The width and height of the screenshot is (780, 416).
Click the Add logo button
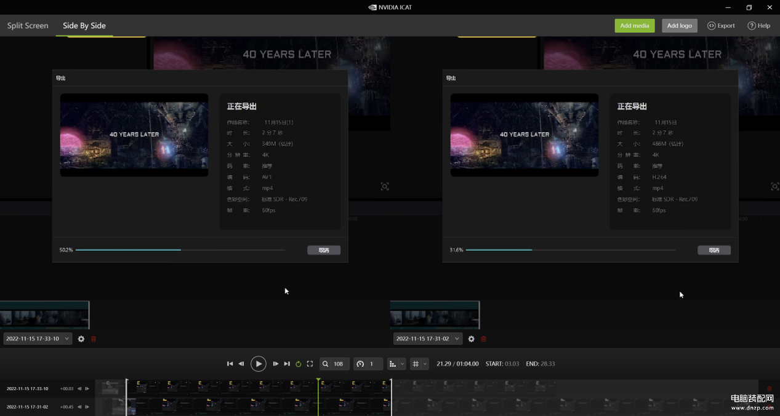[680, 26]
